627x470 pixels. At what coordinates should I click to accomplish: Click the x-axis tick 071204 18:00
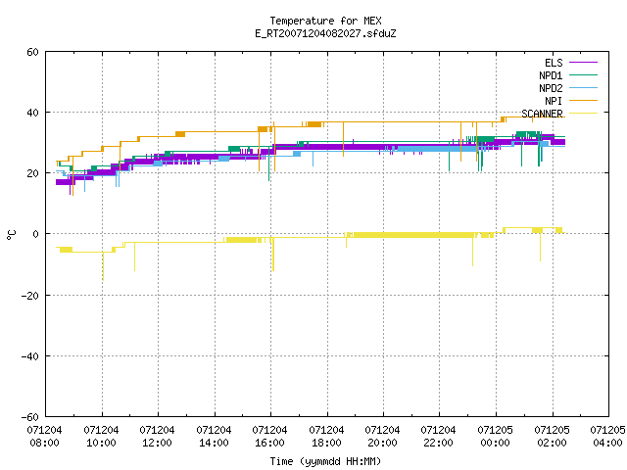(326, 437)
